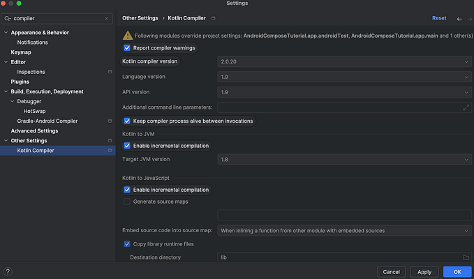Click the warning triangle icon
Screen dimensions: 474x279
pyautogui.click(x=128, y=36)
